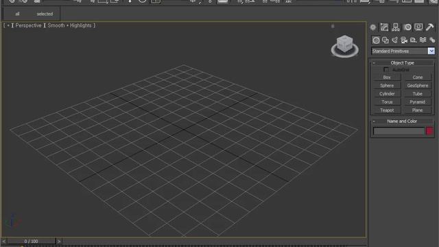Choose the GeoSphere object type
Viewport: 439px width, 247px height.
(417, 85)
